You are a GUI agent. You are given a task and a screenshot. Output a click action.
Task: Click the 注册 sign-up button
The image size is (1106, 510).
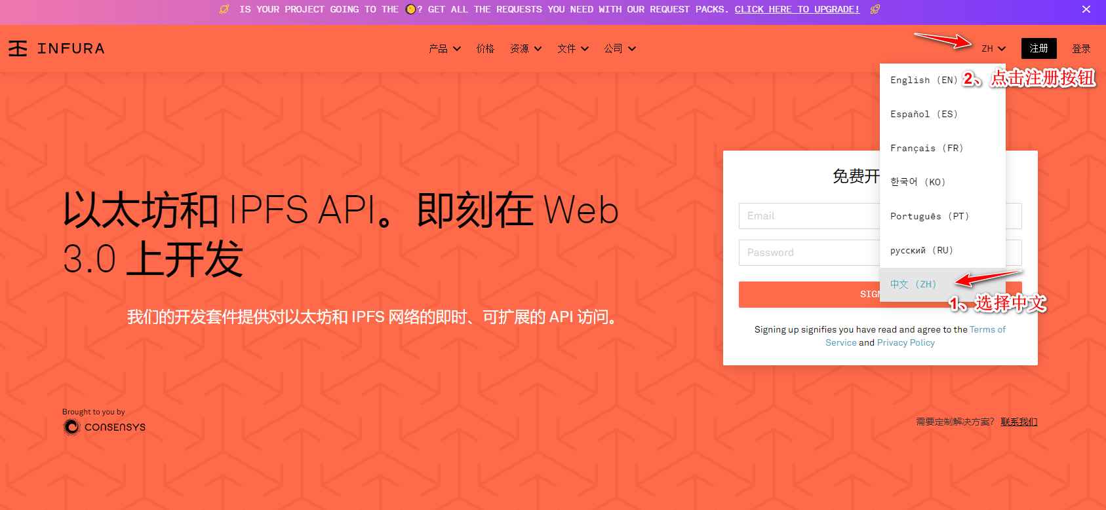coord(1038,48)
